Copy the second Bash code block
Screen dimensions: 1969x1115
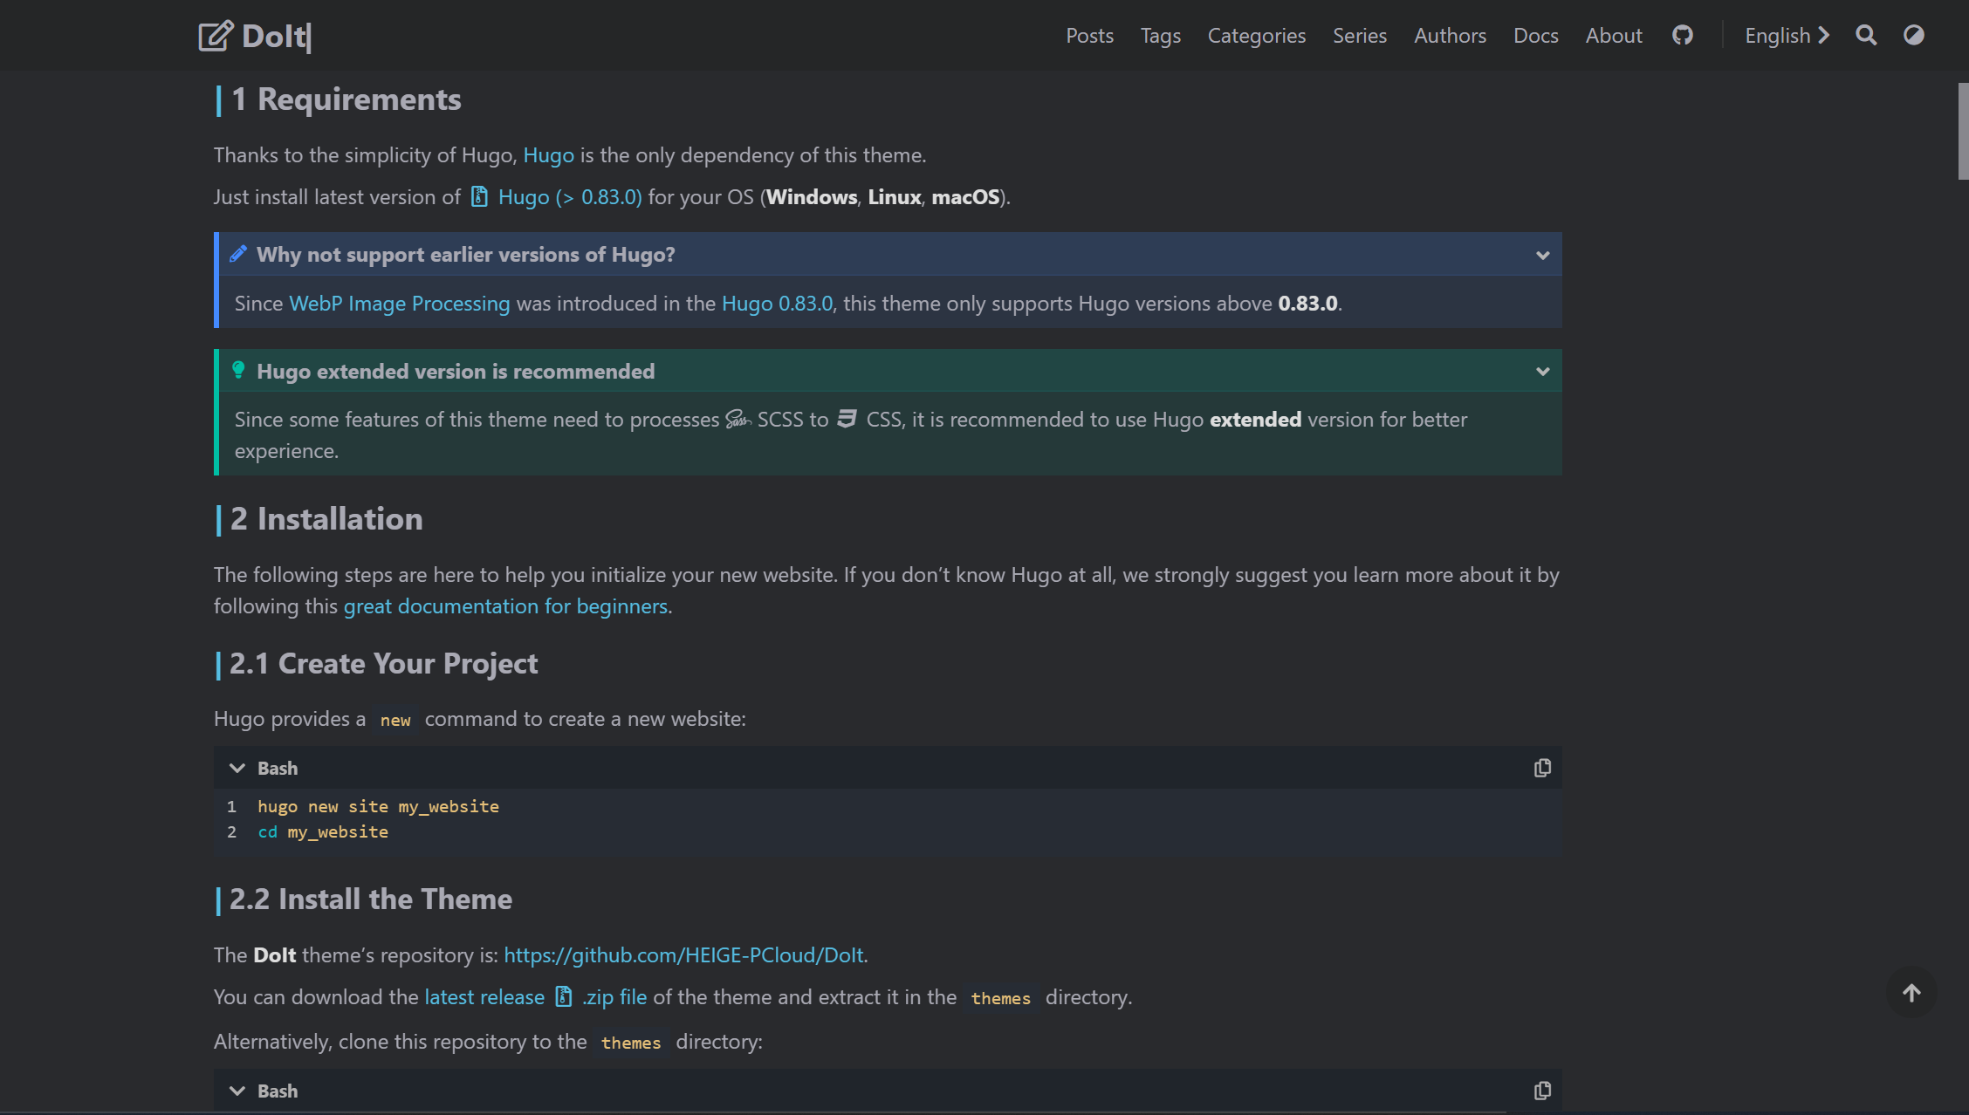[1542, 1091]
